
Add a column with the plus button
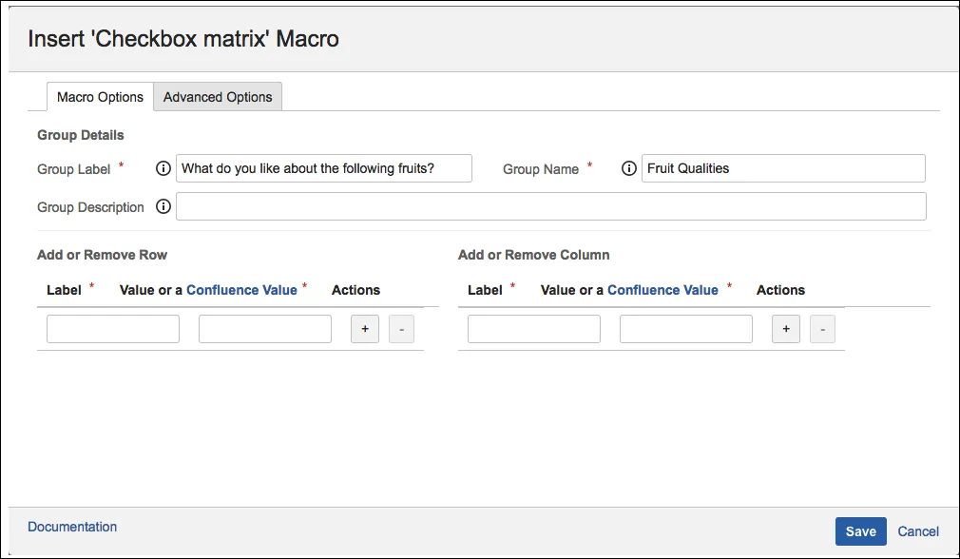click(786, 329)
